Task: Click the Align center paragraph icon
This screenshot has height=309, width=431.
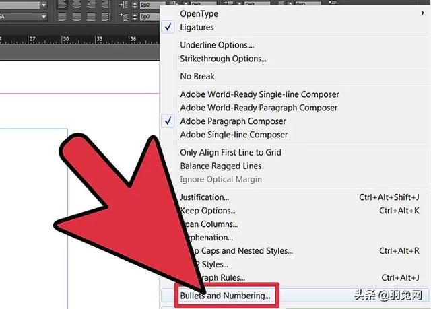Action: pyautogui.click(x=77, y=5)
